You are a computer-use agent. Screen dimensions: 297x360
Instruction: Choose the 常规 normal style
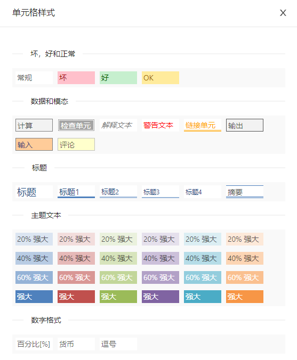pyautogui.click(x=34, y=78)
